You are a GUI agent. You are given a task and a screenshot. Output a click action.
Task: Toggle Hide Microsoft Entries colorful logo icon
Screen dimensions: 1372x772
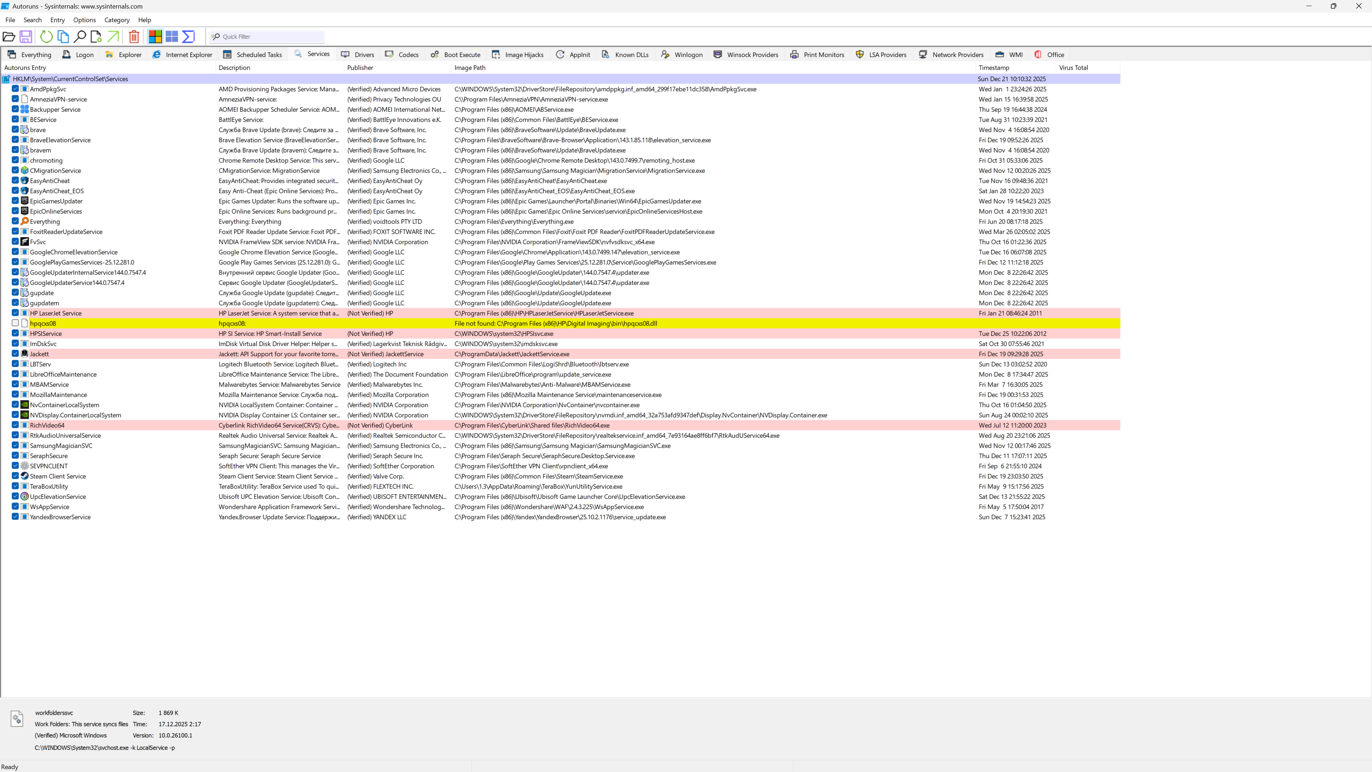(x=155, y=36)
